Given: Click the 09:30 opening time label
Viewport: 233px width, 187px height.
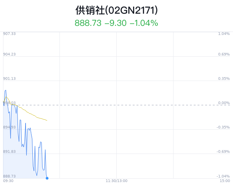Looking at the screenshot, I should 8,181.
